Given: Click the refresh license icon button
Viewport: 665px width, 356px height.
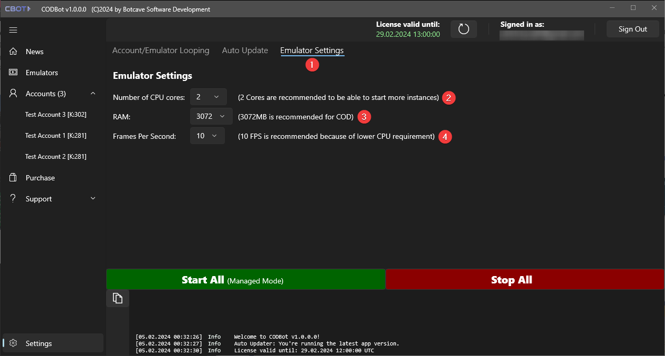Looking at the screenshot, I should 463,29.
